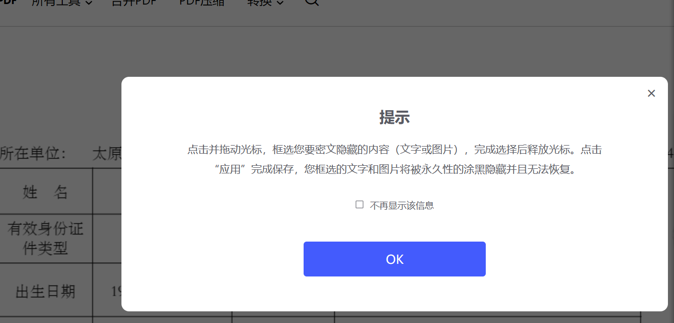Check the do-not-show-again box
The width and height of the screenshot is (674, 323).
[360, 204]
